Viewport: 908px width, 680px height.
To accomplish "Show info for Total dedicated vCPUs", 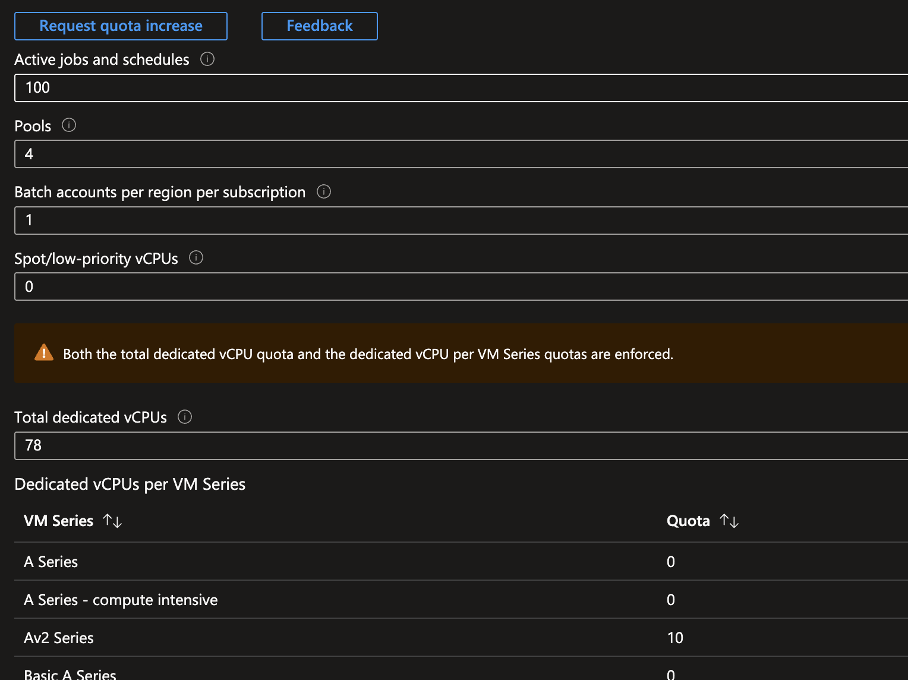I will click(x=185, y=417).
